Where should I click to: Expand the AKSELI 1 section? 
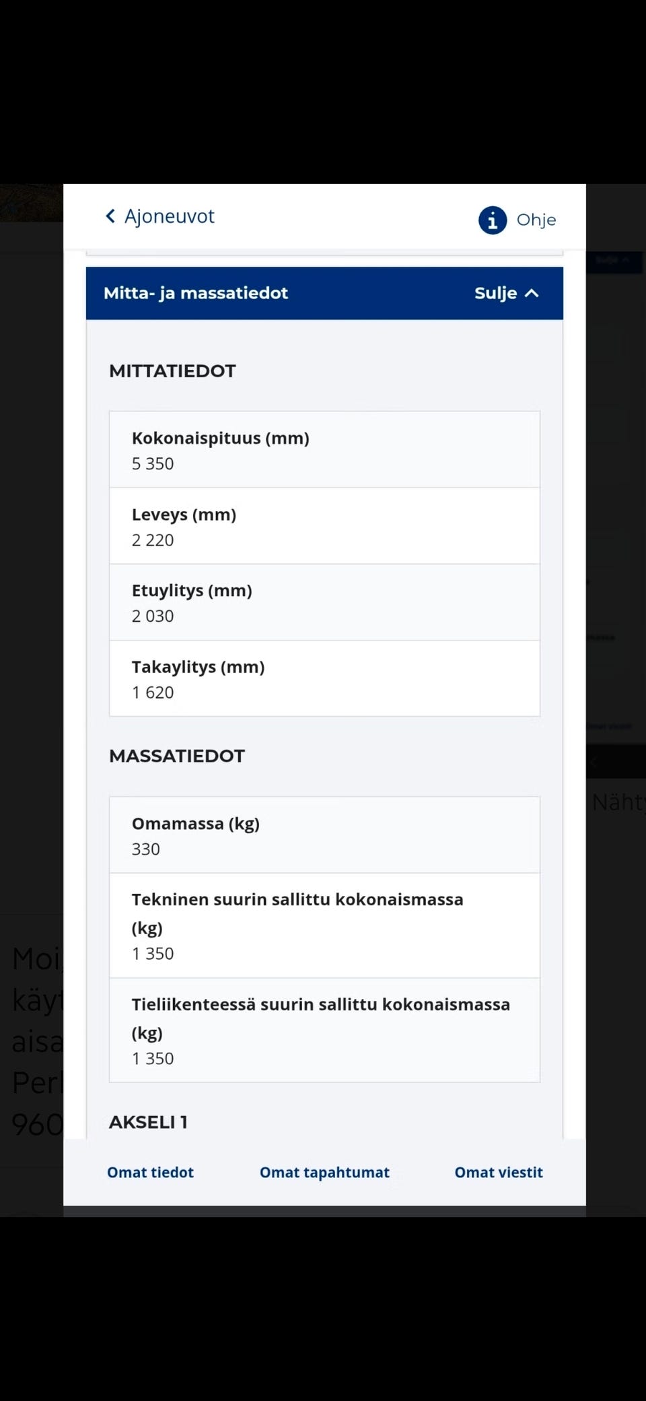click(x=149, y=1121)
